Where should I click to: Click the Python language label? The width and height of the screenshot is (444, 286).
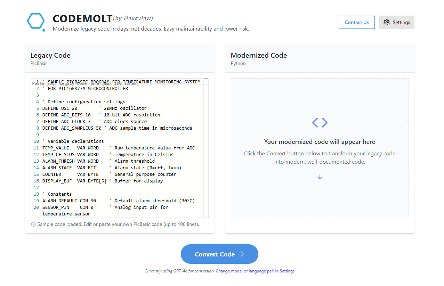[238, 63]
